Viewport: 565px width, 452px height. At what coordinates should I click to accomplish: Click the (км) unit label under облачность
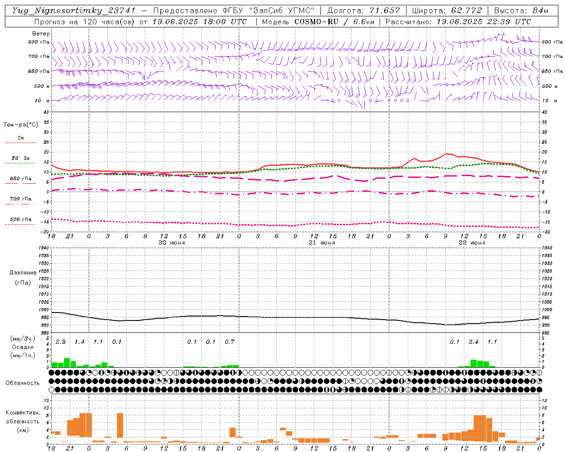[x=23, y=430]
